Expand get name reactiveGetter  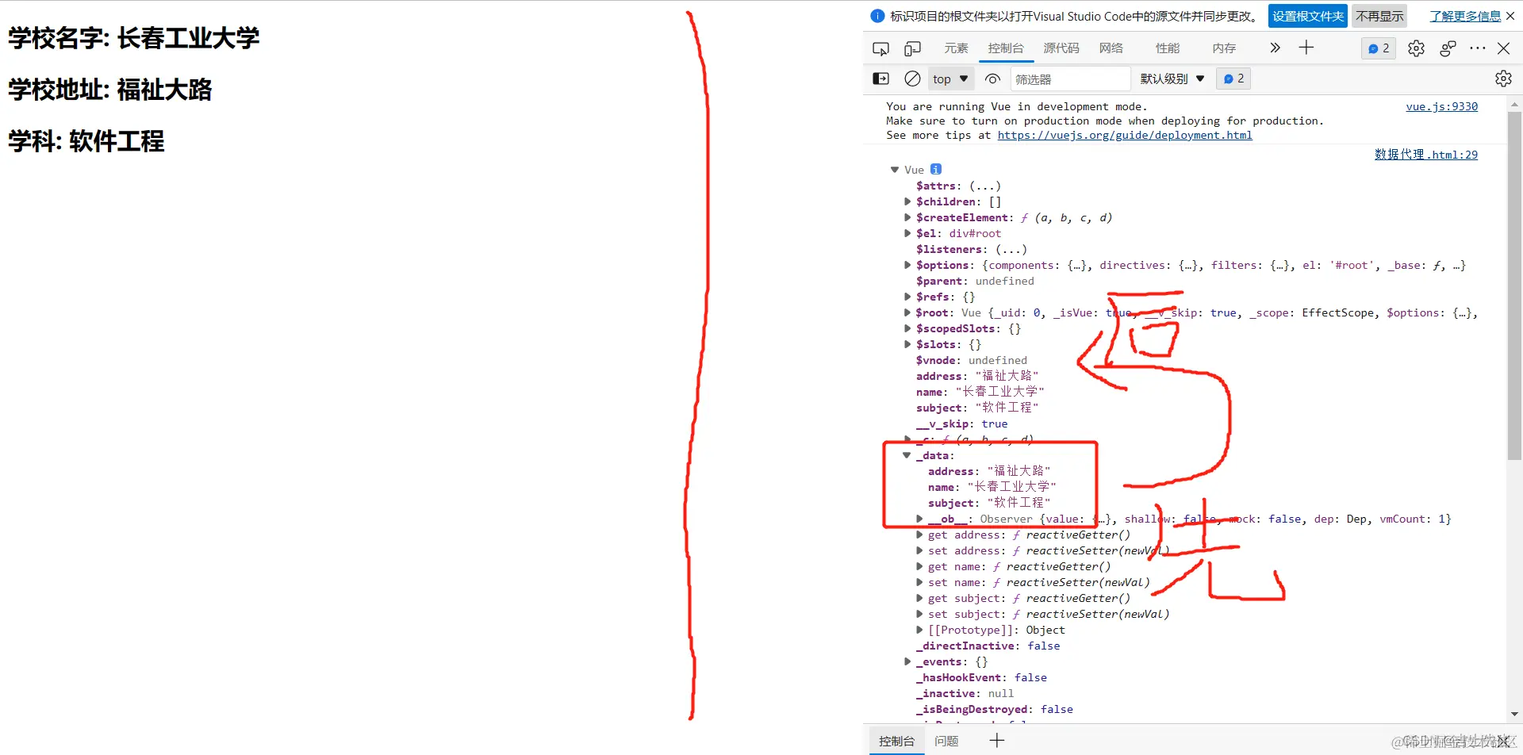coord(919,566)
